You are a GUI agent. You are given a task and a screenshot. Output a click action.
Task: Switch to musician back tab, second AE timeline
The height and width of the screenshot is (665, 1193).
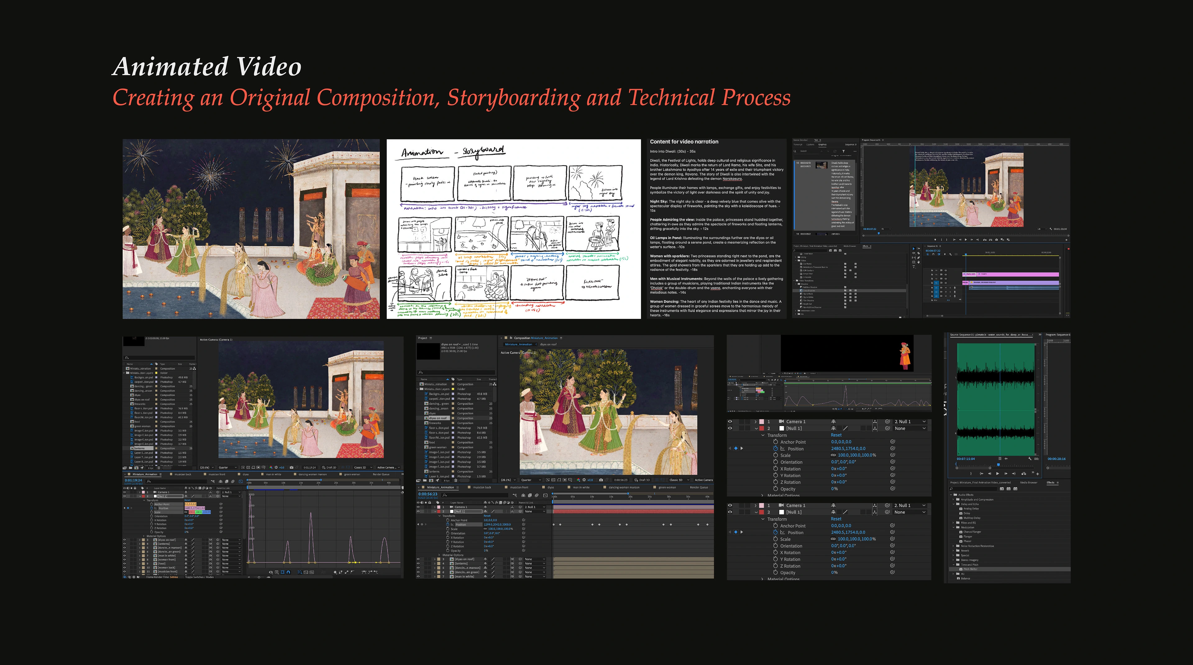[482, 488]
